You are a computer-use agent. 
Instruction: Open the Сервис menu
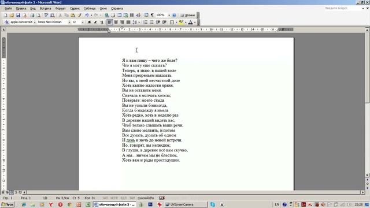point(75,8)
